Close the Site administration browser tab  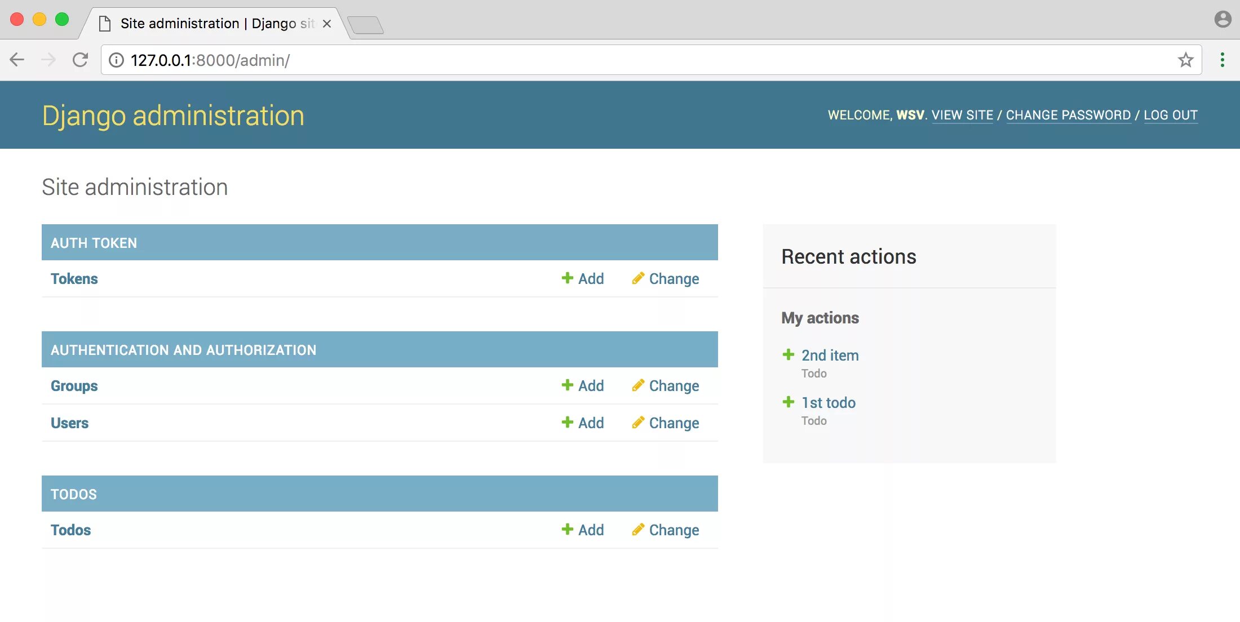tap(326, 24)
